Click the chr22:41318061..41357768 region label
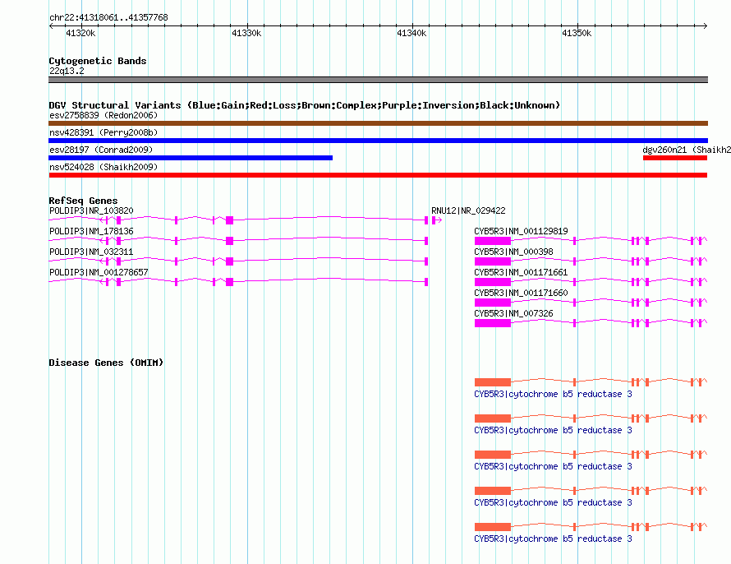Image resolution: width=731 pixels, height=564 pixels. (108, 17)
